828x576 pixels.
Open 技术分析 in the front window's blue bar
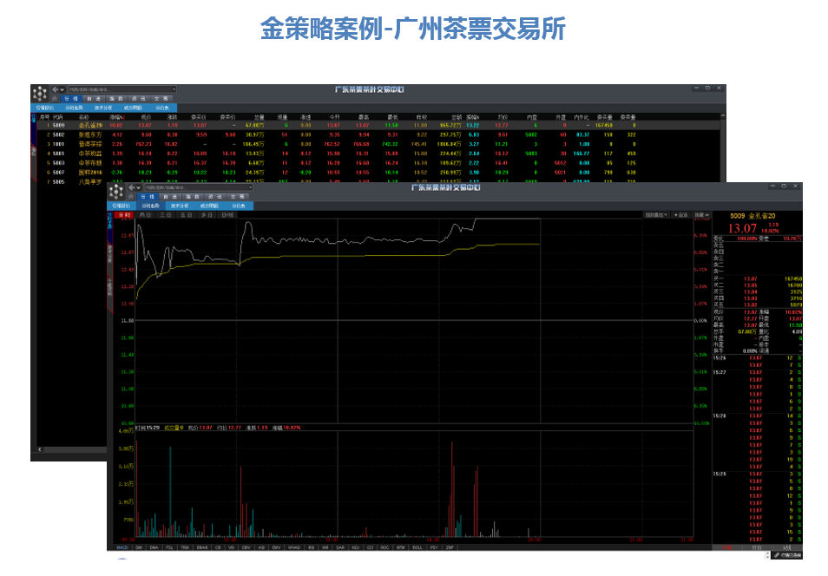pyautogui.click(x=180, y=206)
